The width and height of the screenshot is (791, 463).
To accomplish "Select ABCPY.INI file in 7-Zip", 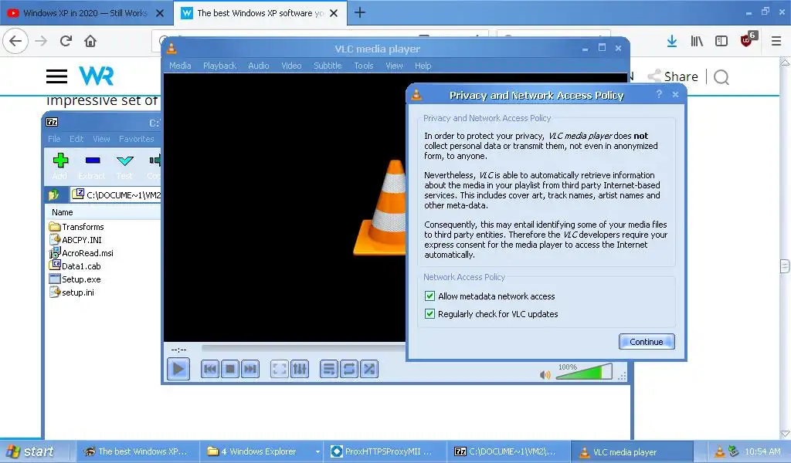I will click(76, 240).
